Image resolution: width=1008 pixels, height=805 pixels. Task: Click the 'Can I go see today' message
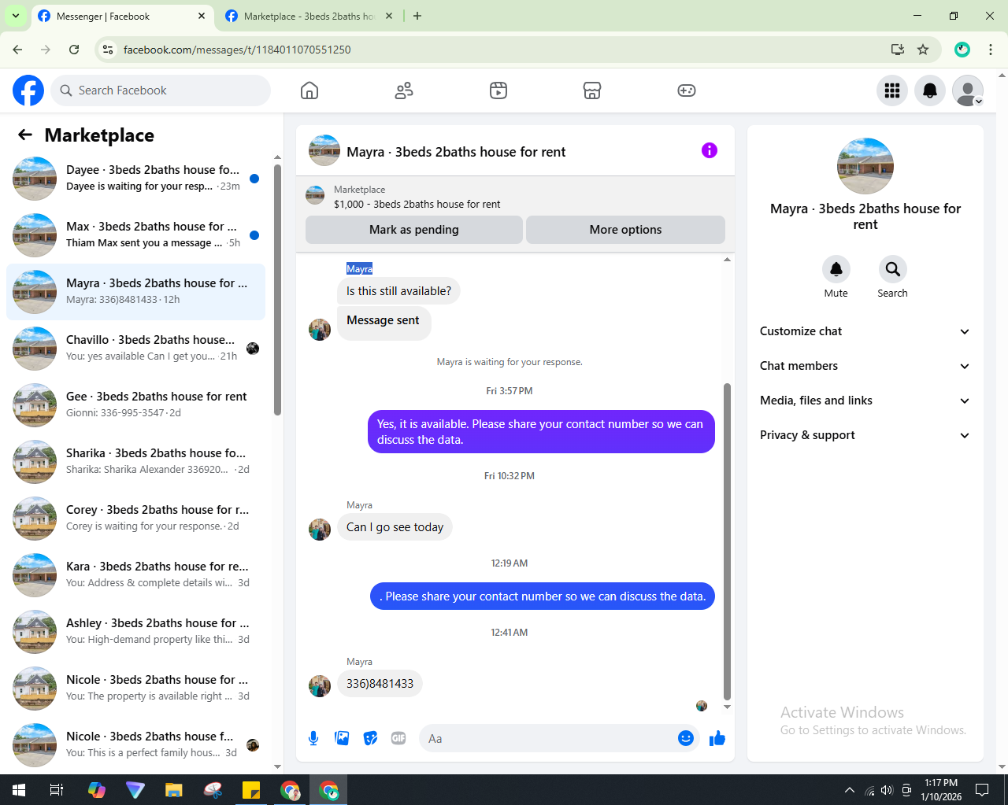click(x=395, y=526)
